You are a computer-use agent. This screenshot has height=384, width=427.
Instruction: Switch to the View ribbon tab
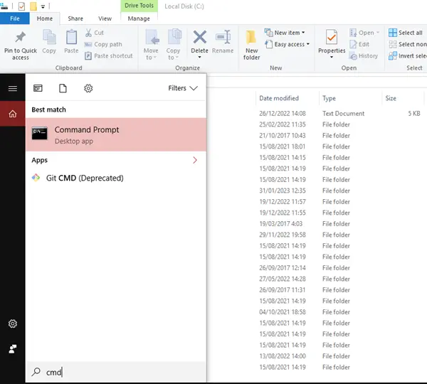(105, 18)
